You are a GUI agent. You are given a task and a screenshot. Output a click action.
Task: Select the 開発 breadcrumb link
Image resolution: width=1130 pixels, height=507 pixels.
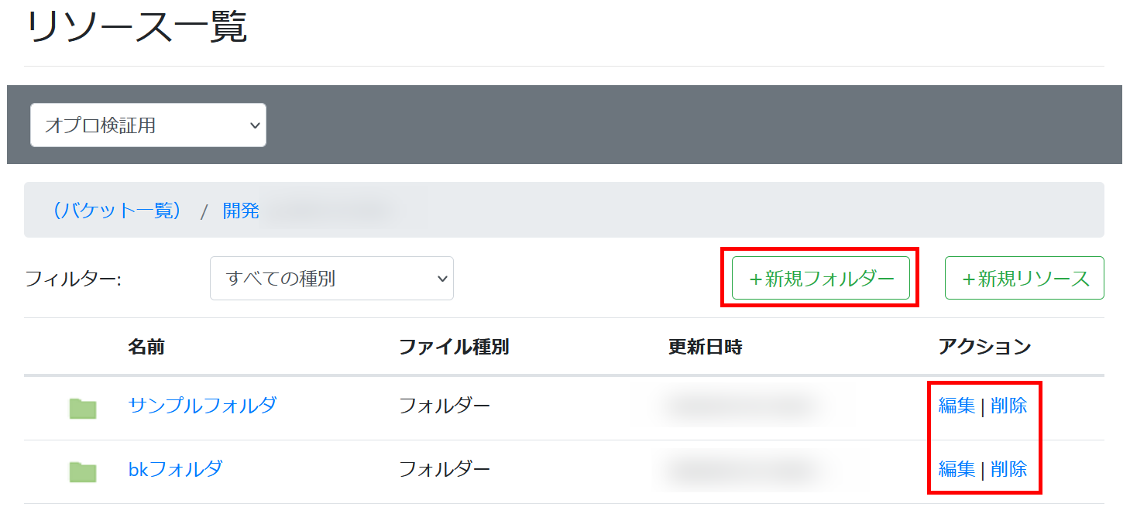coord(241,211)
